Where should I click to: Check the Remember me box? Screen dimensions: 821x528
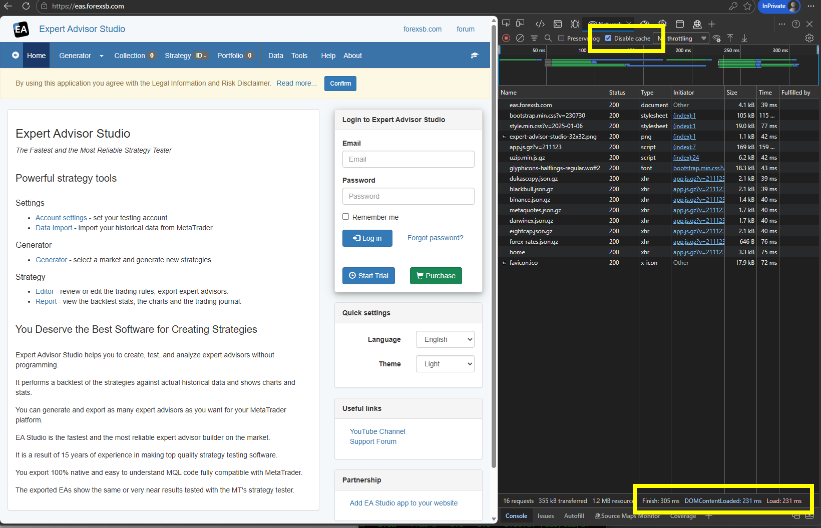click(x=345, y=217)
